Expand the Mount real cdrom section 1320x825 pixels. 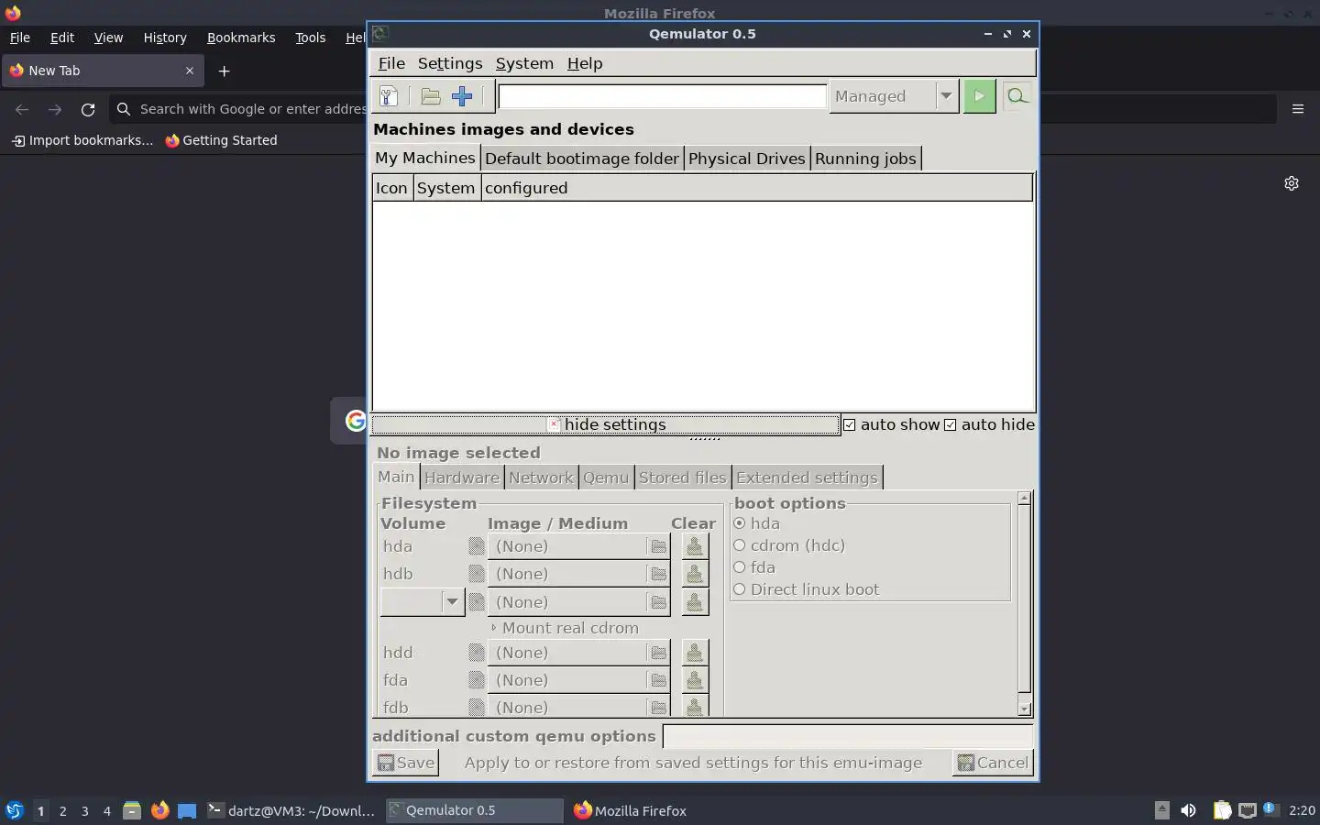coord(566,628)
